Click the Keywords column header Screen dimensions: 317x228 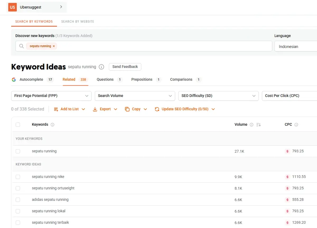coord(40,125)
